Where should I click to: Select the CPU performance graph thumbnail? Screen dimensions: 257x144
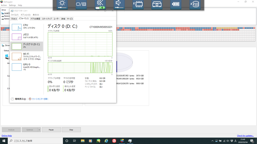pos(17,27)
